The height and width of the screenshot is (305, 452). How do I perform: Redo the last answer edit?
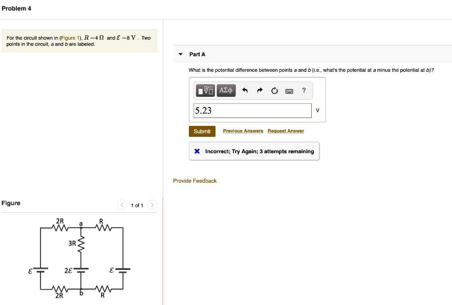tap(260, 90)
